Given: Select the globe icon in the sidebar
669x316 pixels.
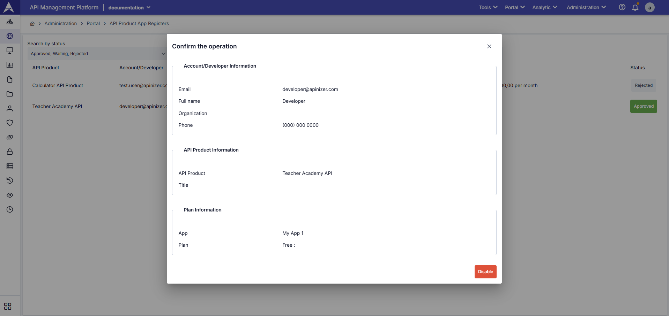Looking at the screenshot, I should [10, 36].
